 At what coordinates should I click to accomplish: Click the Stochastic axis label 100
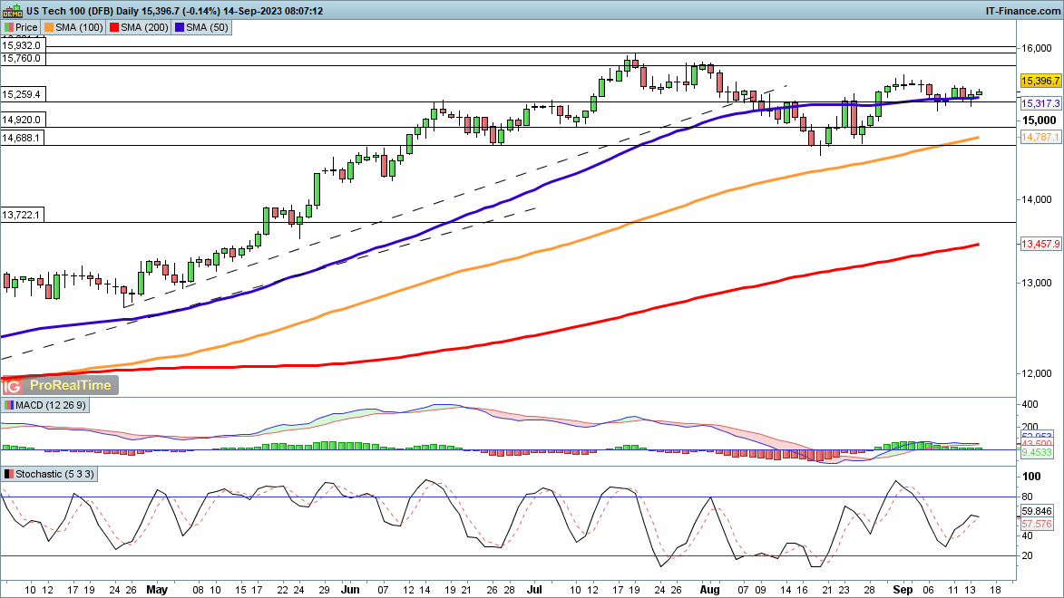coord(1032,477)
